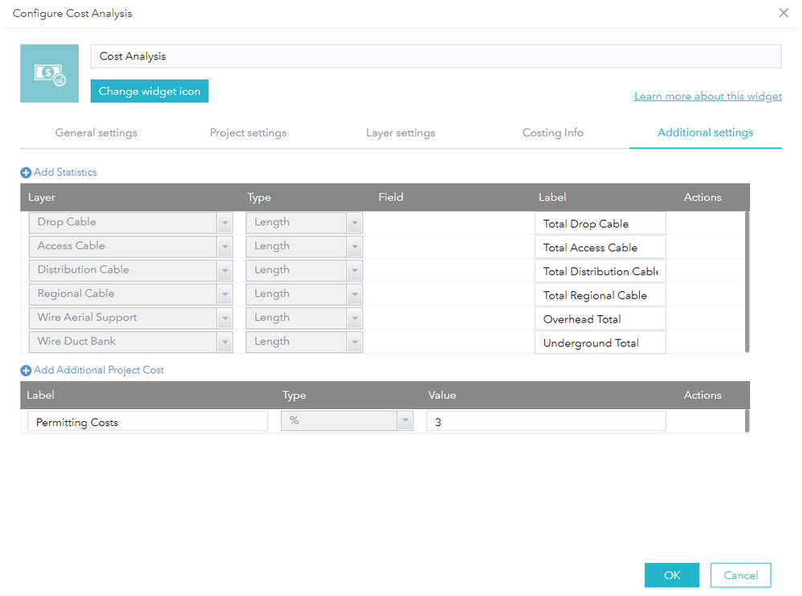Click the plus icon beside Add Statistics
Image resolution: width=802 pixels, height=596 pixels.
pyautogui.click(x=26, y=172)
